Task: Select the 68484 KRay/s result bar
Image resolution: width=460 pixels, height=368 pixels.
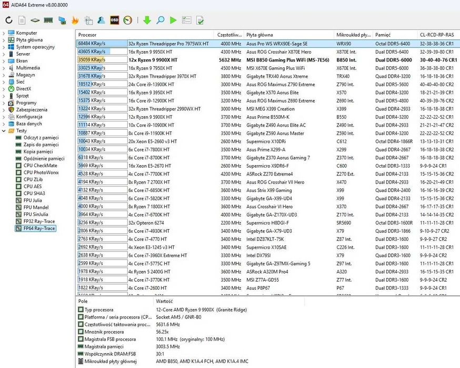Action: pyautogui.click(x=103, y=43)
